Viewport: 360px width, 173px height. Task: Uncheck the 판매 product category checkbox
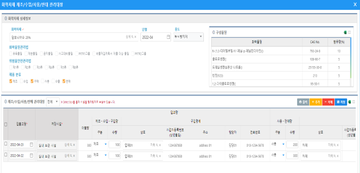64,81
